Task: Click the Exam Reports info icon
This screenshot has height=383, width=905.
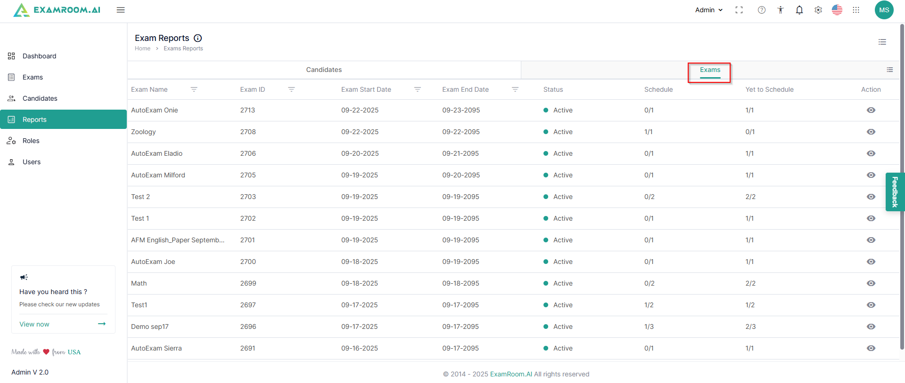Action: [x=198, y=38]
